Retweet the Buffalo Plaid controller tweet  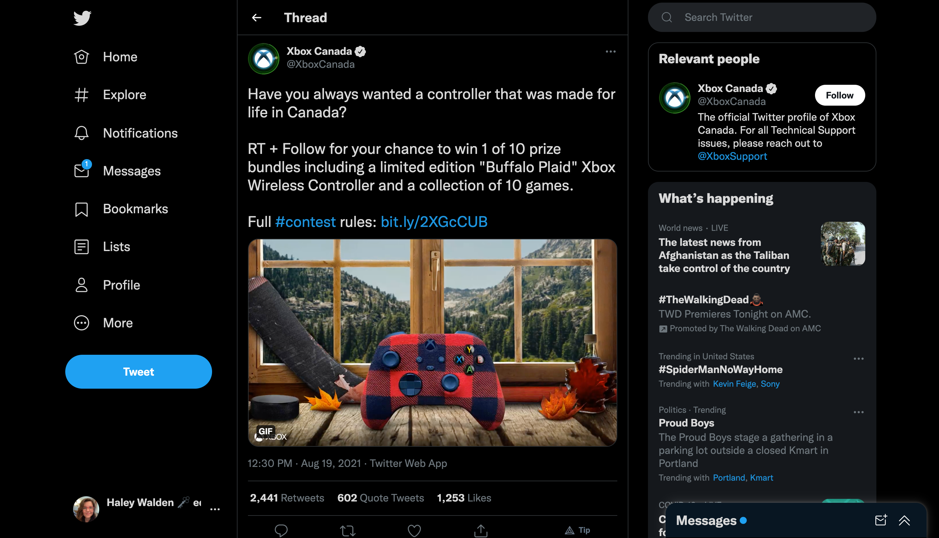click(347, 530)
